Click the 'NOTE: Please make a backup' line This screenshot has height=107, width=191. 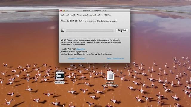(x=90, y=40)
